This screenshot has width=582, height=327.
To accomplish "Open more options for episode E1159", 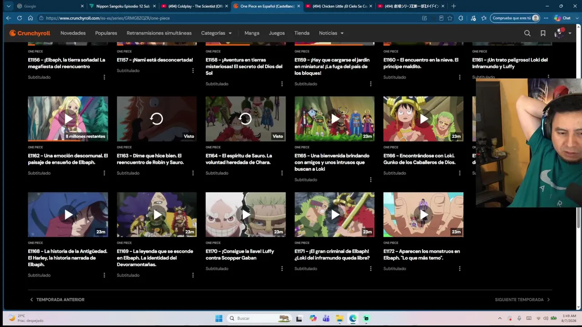I will (371, 84).
